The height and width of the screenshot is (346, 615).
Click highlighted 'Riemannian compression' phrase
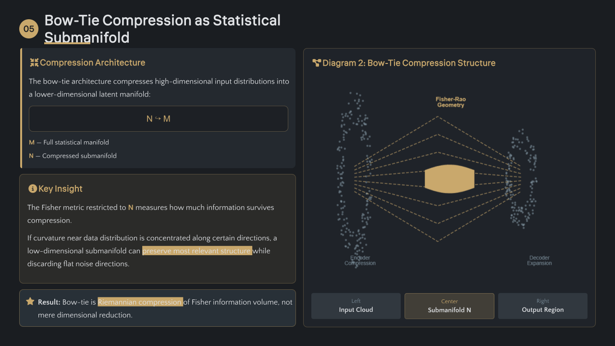[140, 302]
